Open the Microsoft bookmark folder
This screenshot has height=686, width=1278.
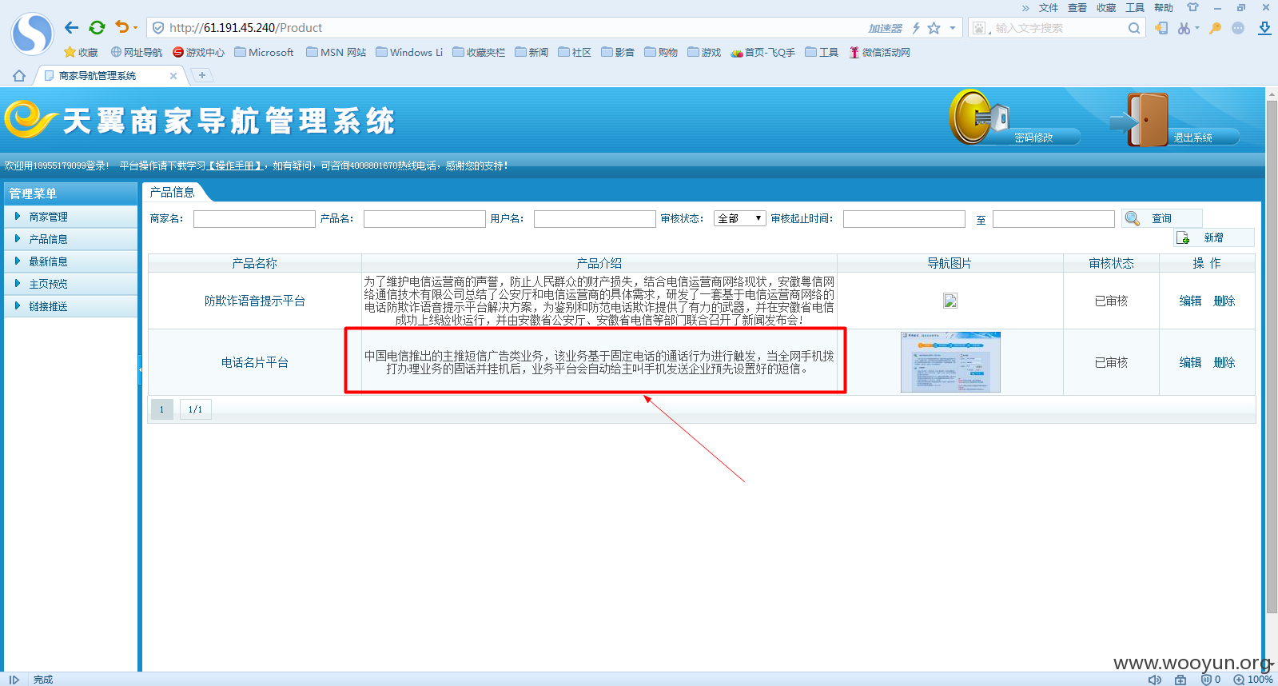[x=264, y=52]
